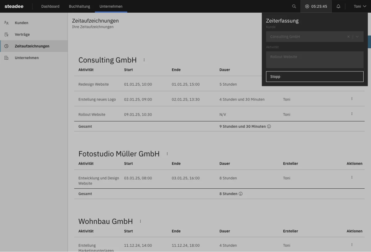Open actions menu for Rollout Website row
371x252 pixels.
tap(352, 114)
